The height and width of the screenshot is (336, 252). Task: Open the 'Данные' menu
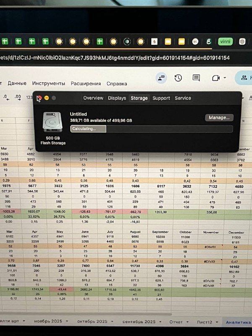pyautogui.click(x=17, y=84)
